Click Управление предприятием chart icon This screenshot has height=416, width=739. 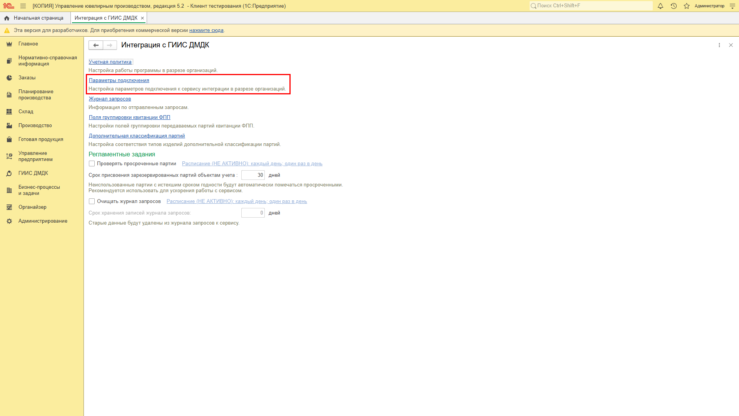[9, 156]
